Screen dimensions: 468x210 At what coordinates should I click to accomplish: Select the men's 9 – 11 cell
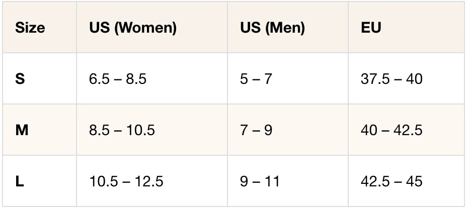260,181
